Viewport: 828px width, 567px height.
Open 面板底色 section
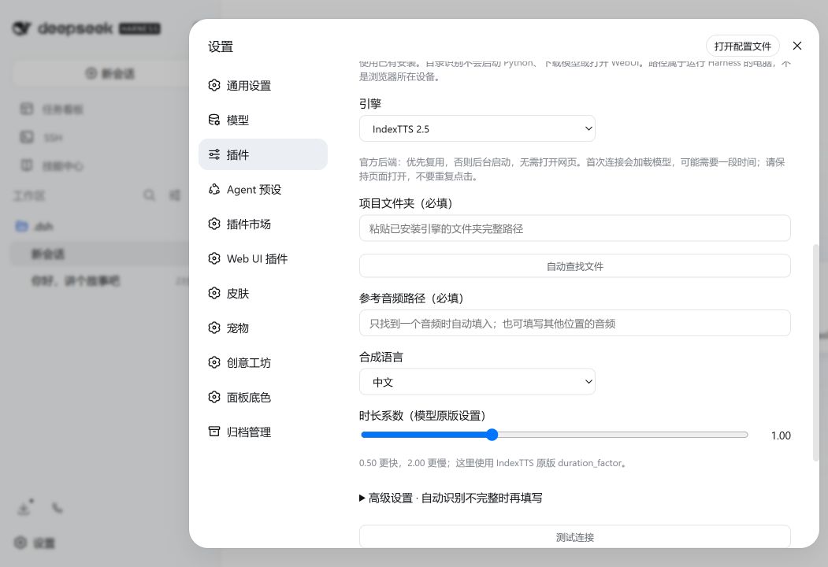263,397
